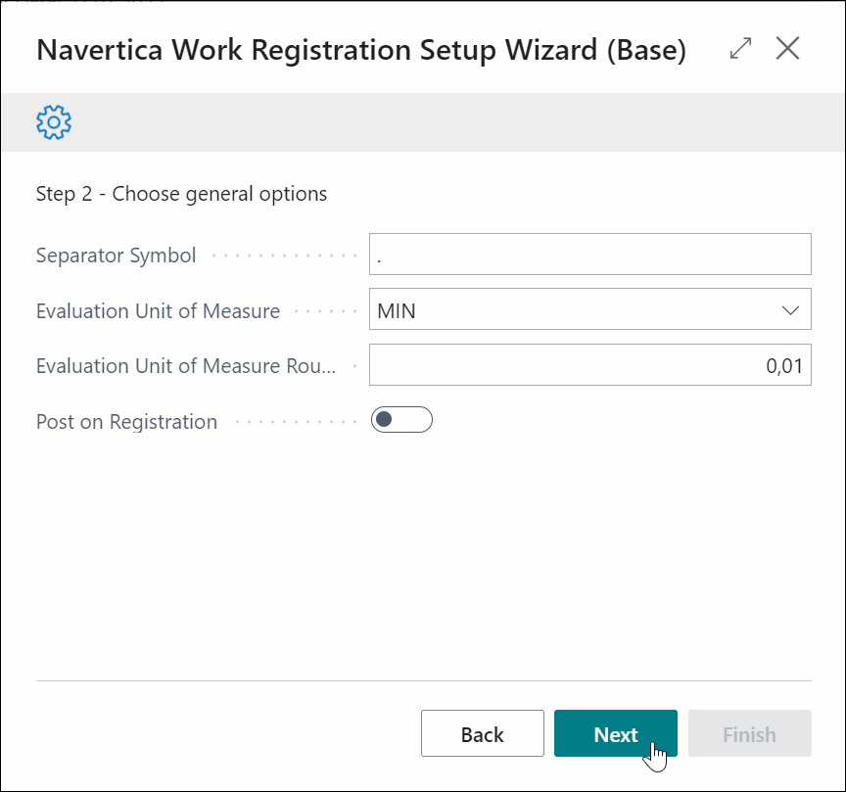
Task: Expand the wizard dialog to full screen
Action: (740, 49)
